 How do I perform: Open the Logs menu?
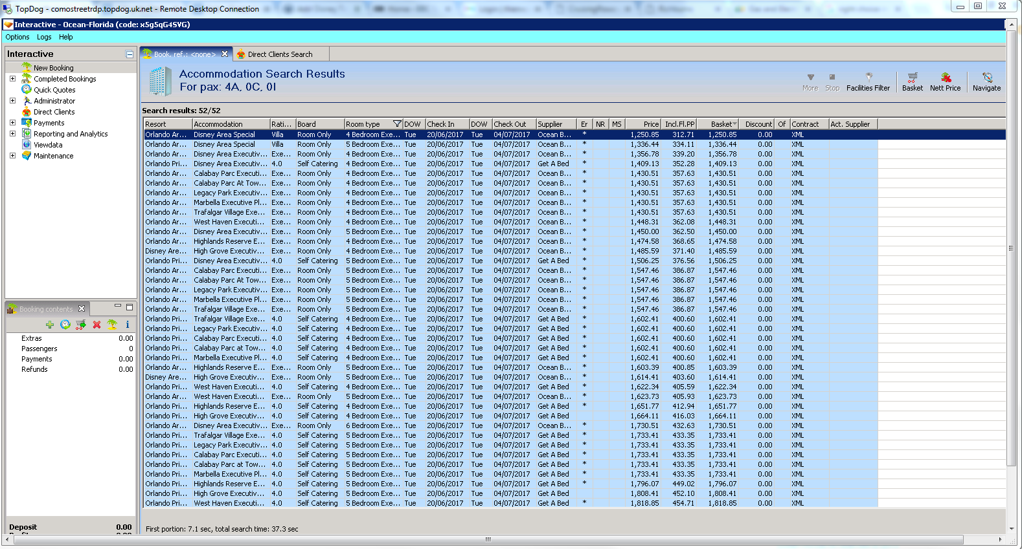[x=44, y=38]
